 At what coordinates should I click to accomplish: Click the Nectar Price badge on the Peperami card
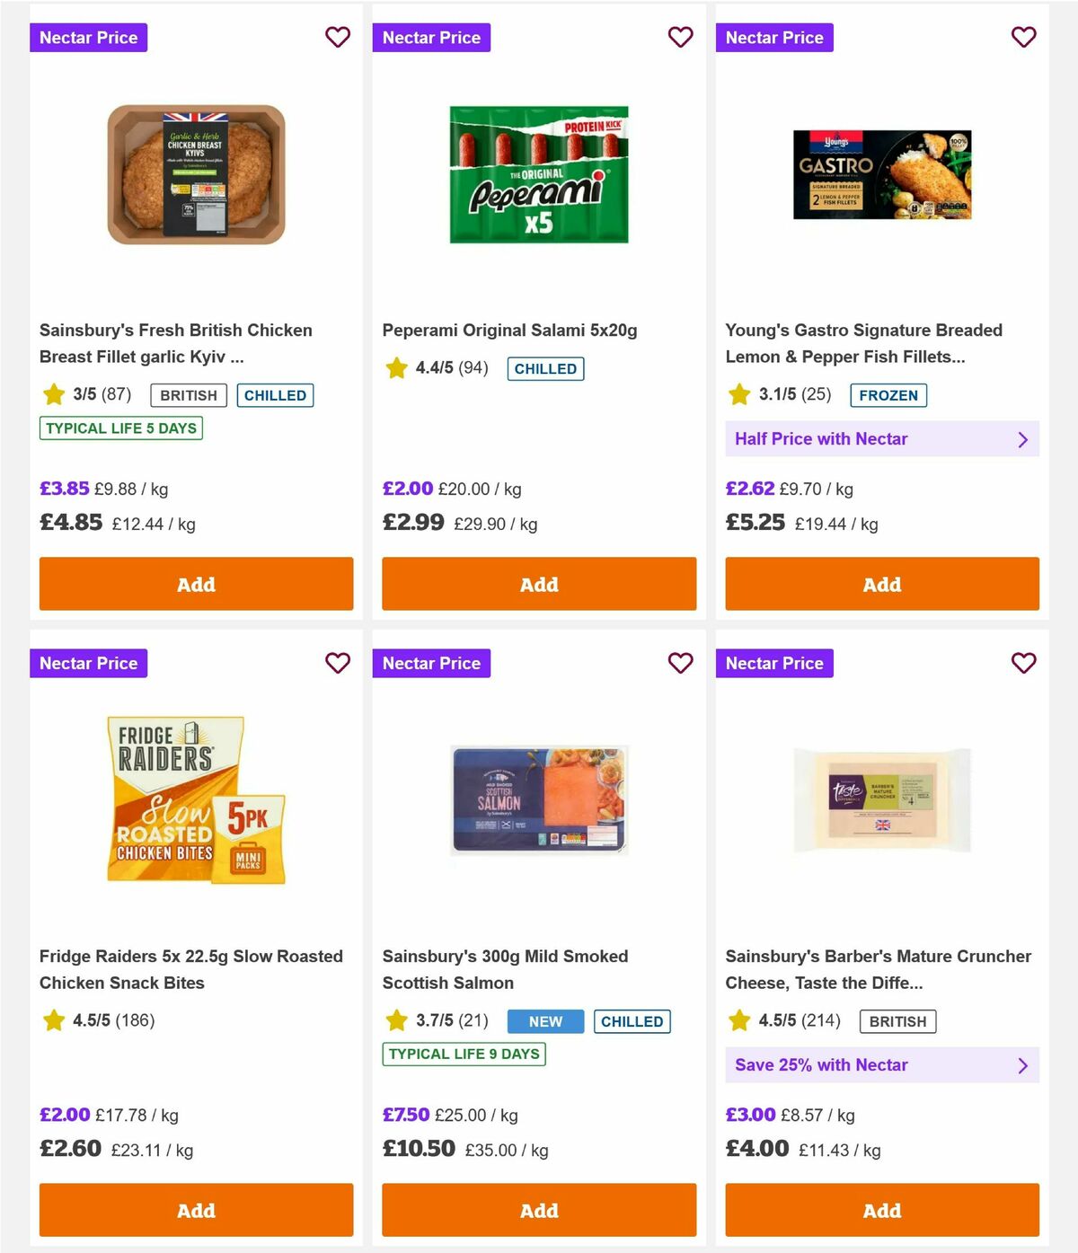click(432, 37)
